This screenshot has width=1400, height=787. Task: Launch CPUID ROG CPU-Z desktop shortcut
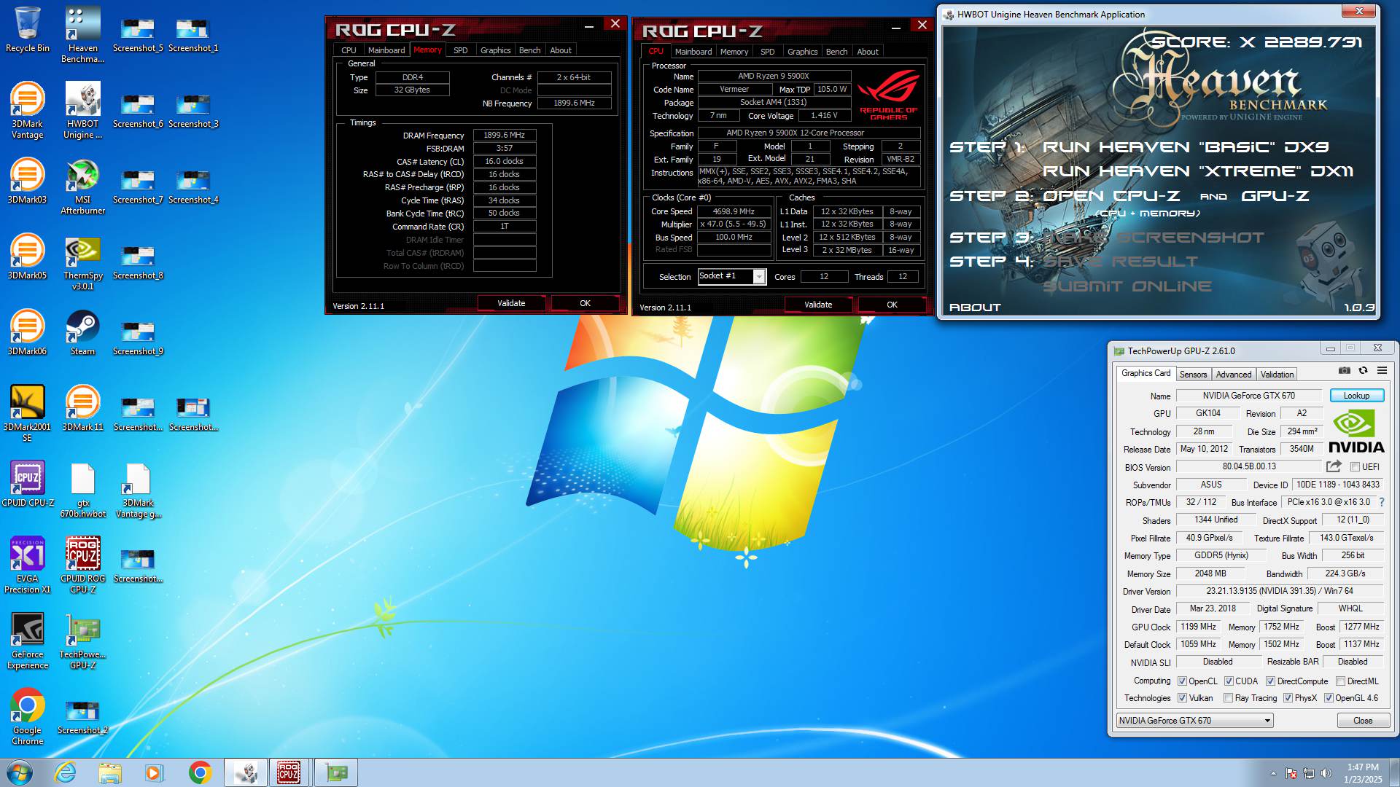[82, 564]
